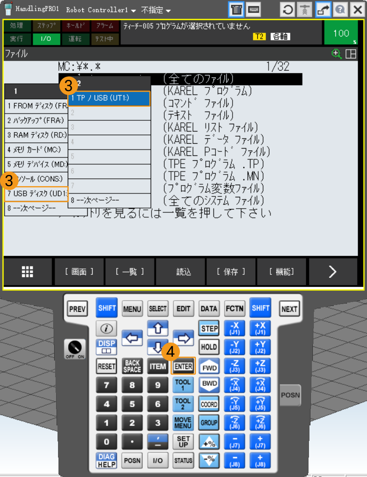Click the BACK SPACE key
Image resolution: width=367 pixels, height=477 pixels.
(132, 366)
